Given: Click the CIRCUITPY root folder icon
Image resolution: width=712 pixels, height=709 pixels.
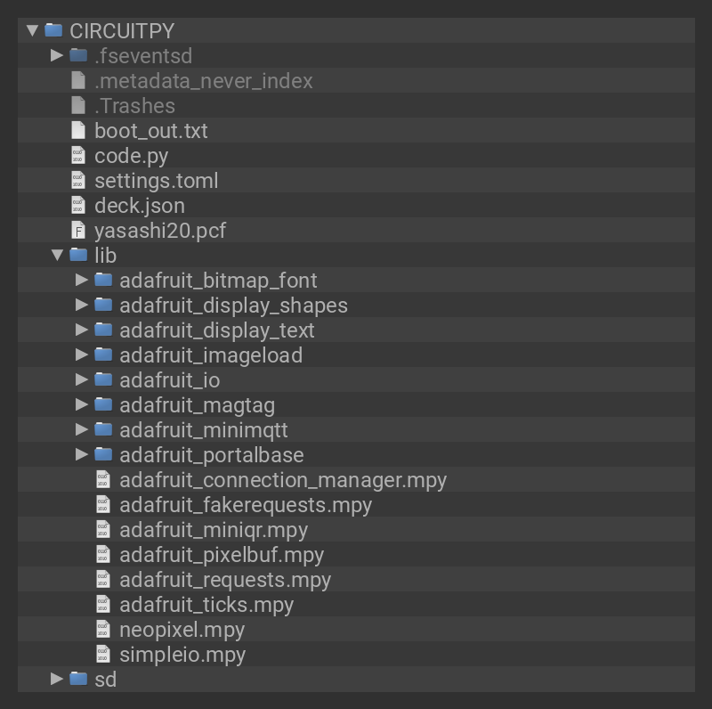Looking at the screenshot, I should [53, 30].
